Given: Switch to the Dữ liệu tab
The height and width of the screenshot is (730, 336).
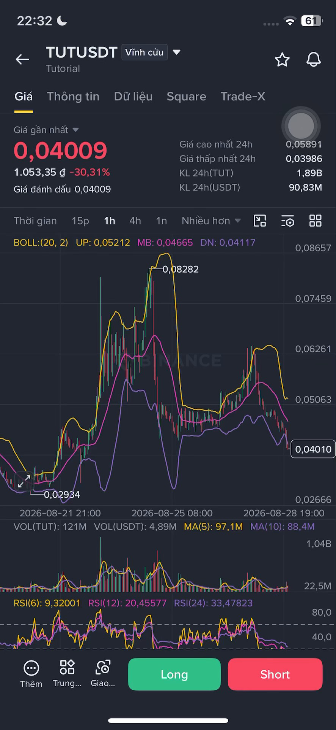Looking at the screenshot, I should click(x=133, y=97).
